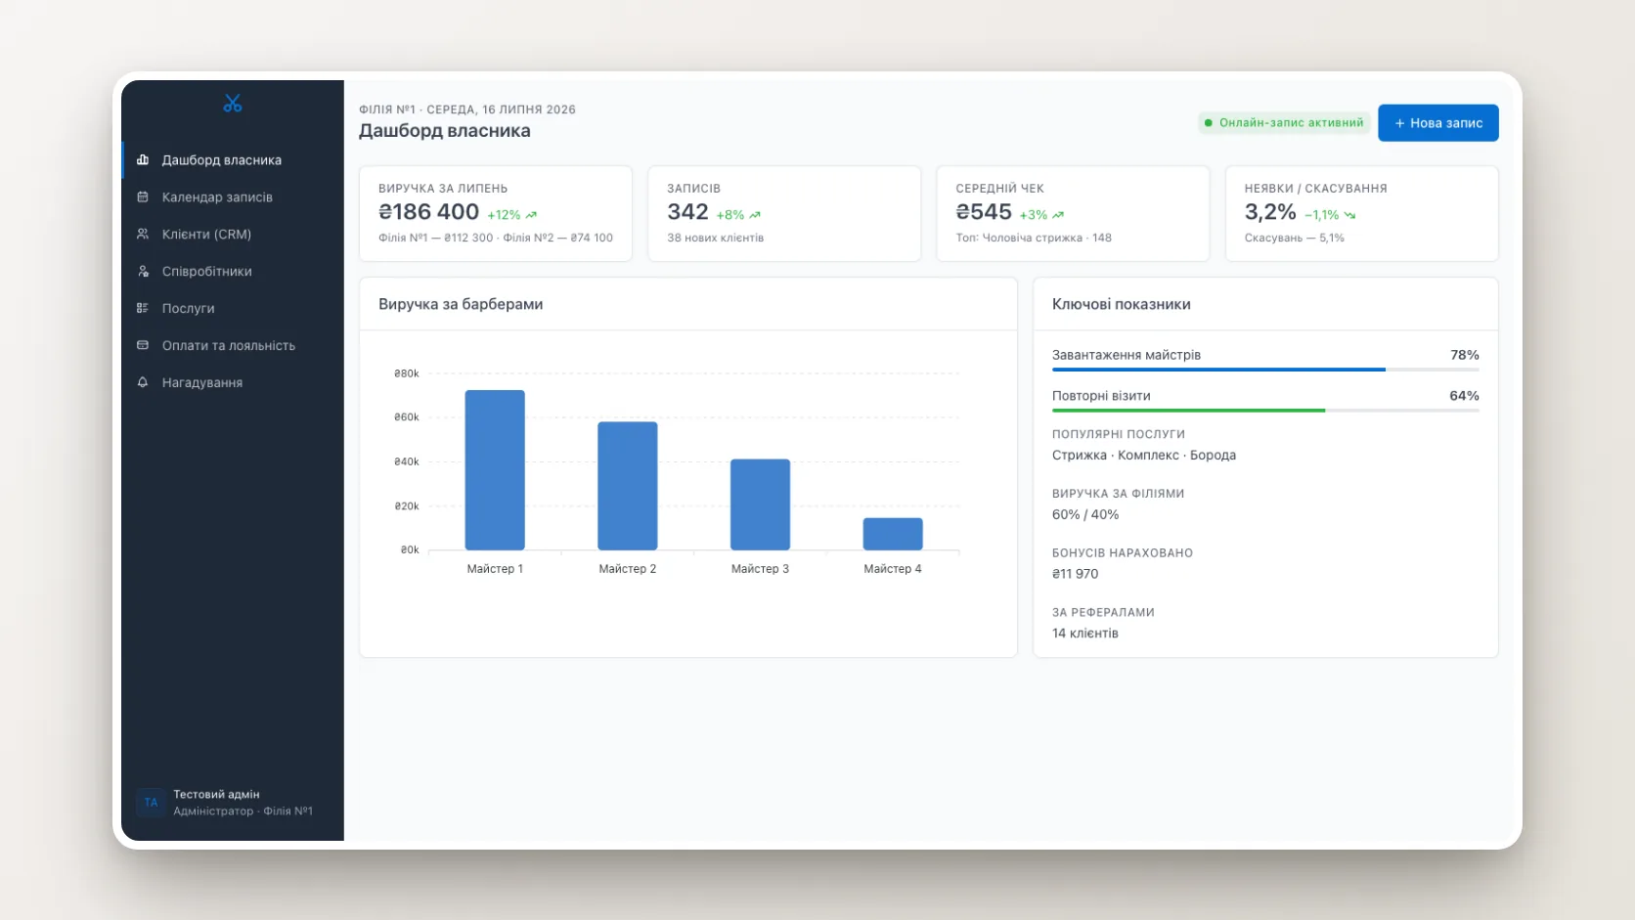Click the ₴40k axis label
The width and height of the screenshot is (1635, 920).
click(407, 461)
